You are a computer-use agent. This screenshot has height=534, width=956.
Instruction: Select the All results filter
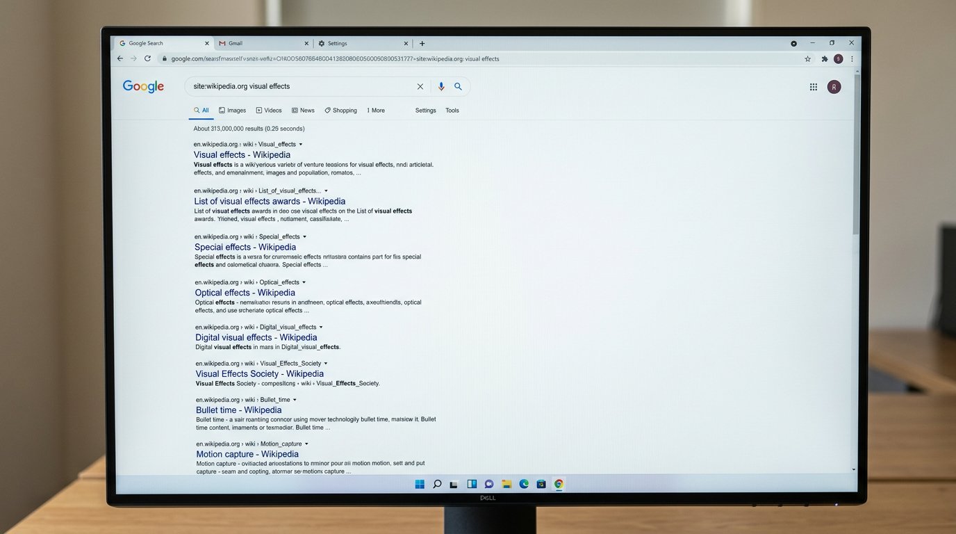[201, 111]
